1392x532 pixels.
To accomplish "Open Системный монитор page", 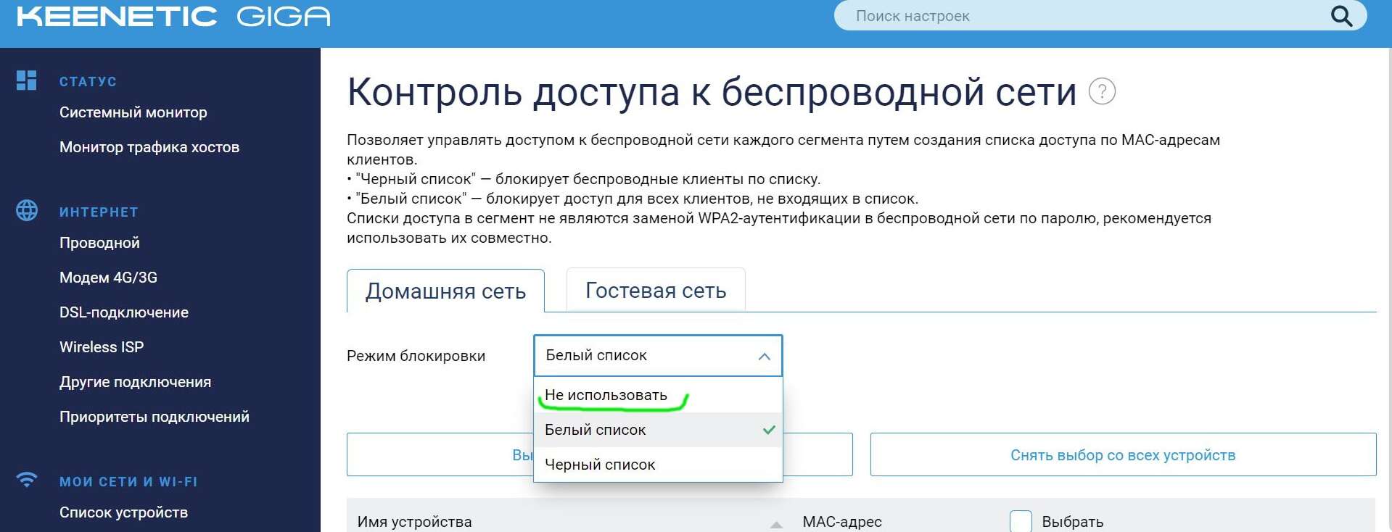I will [133, 112].
